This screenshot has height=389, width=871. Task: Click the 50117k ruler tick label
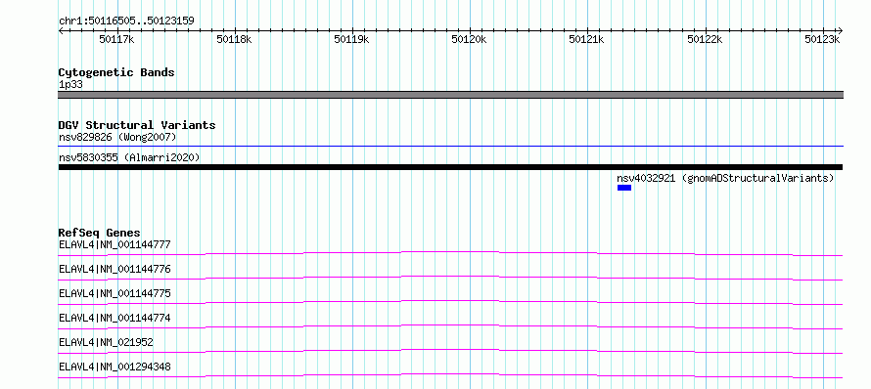tap(116, 39)
